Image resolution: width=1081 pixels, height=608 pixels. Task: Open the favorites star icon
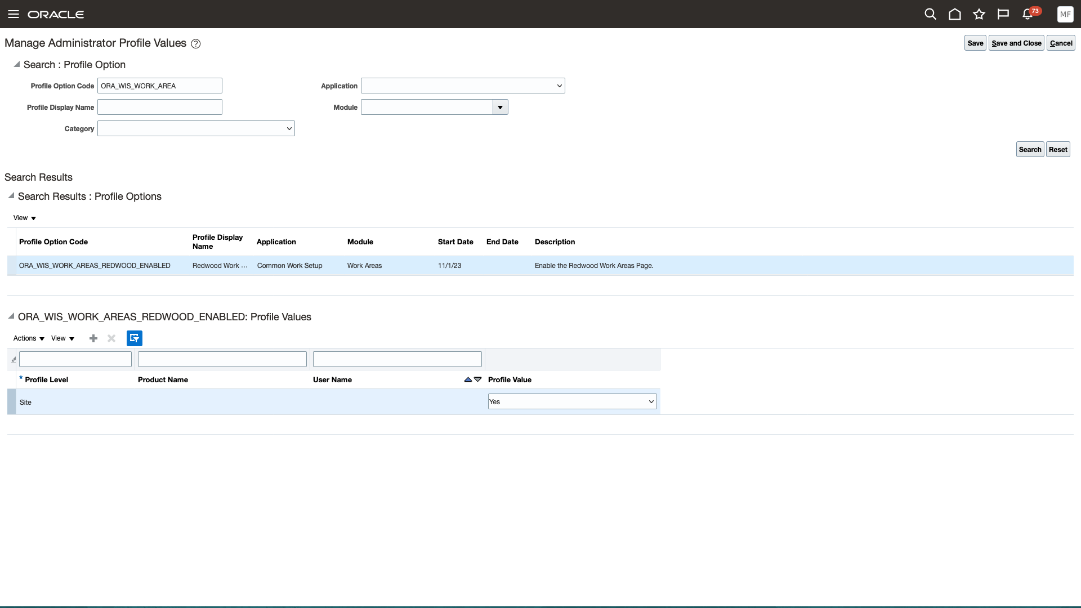[x=979, y=14]
